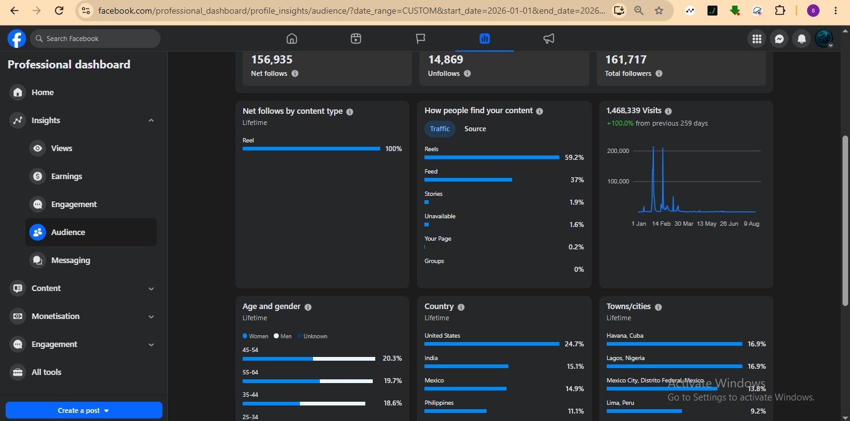Click the 156,935 net follows value

[x=272, y=60]
